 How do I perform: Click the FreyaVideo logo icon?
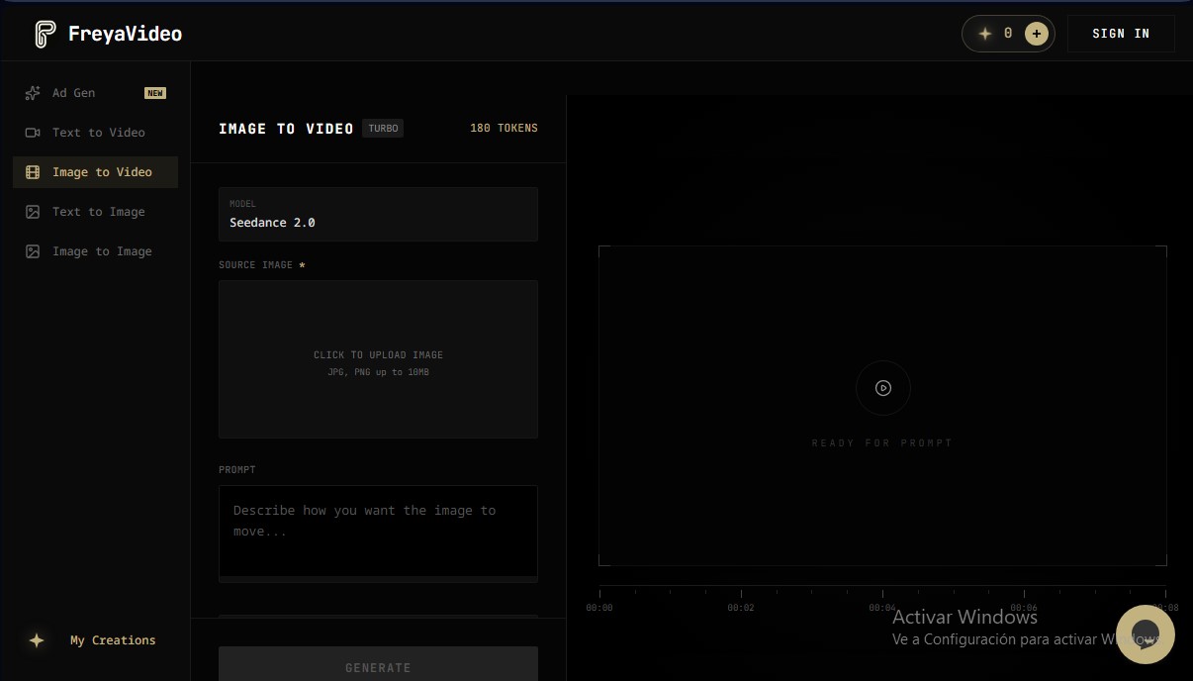[46, 34]
